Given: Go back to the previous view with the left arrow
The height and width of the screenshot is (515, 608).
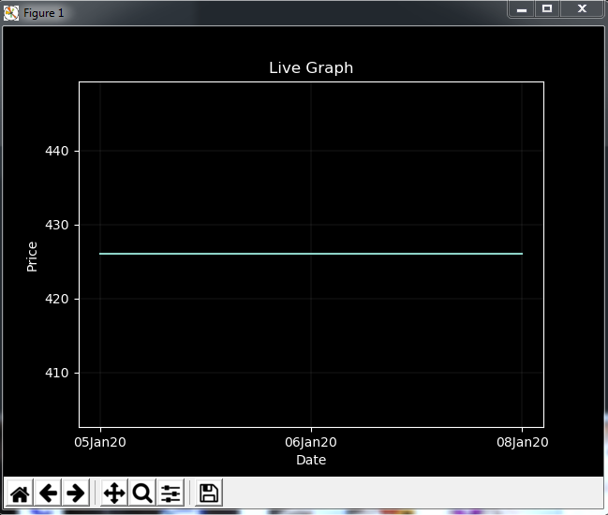Looking at the screenshot, I should (48, 493).
